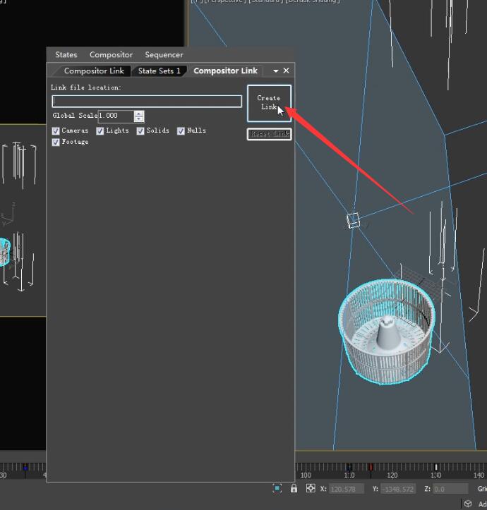
Task: Click the X coordinate field
Action: [x=347, y=489]
